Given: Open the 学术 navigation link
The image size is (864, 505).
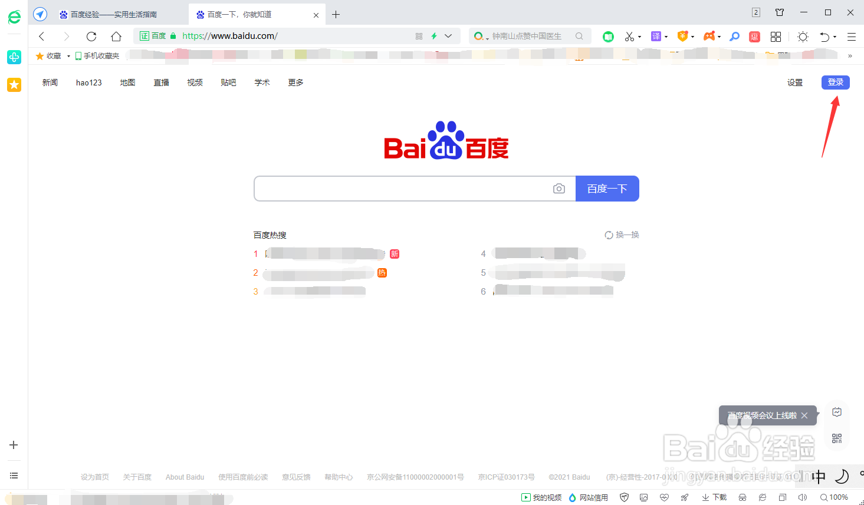Looking at the screenshot, I should 262,82.
